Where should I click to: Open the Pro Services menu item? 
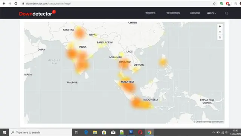tap(172, 13)
